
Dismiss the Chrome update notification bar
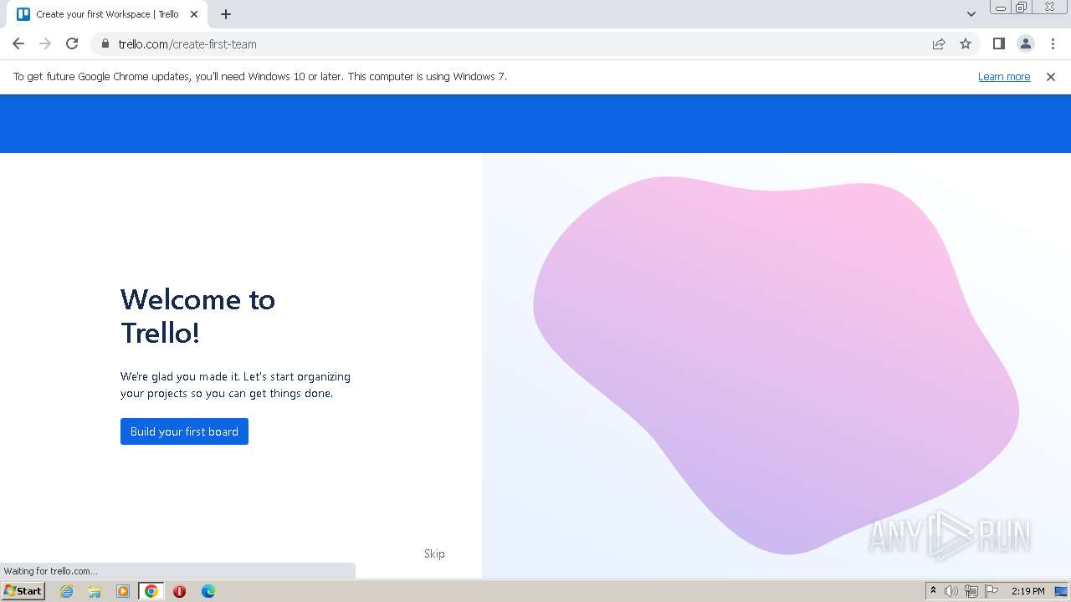[x=1051, y=76]
